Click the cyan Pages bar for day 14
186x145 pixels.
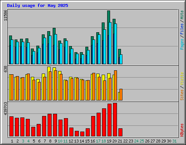click(x=83, y=59)
